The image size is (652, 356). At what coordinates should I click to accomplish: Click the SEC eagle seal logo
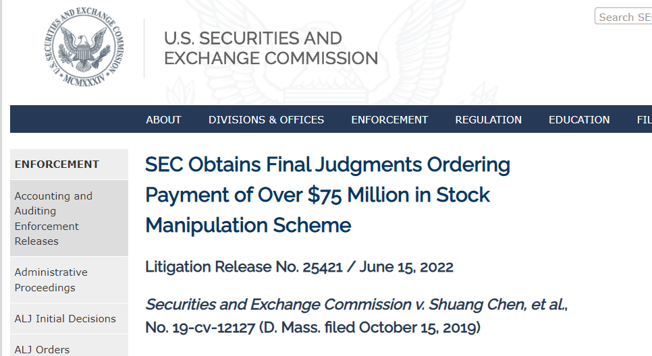(84, 48)
